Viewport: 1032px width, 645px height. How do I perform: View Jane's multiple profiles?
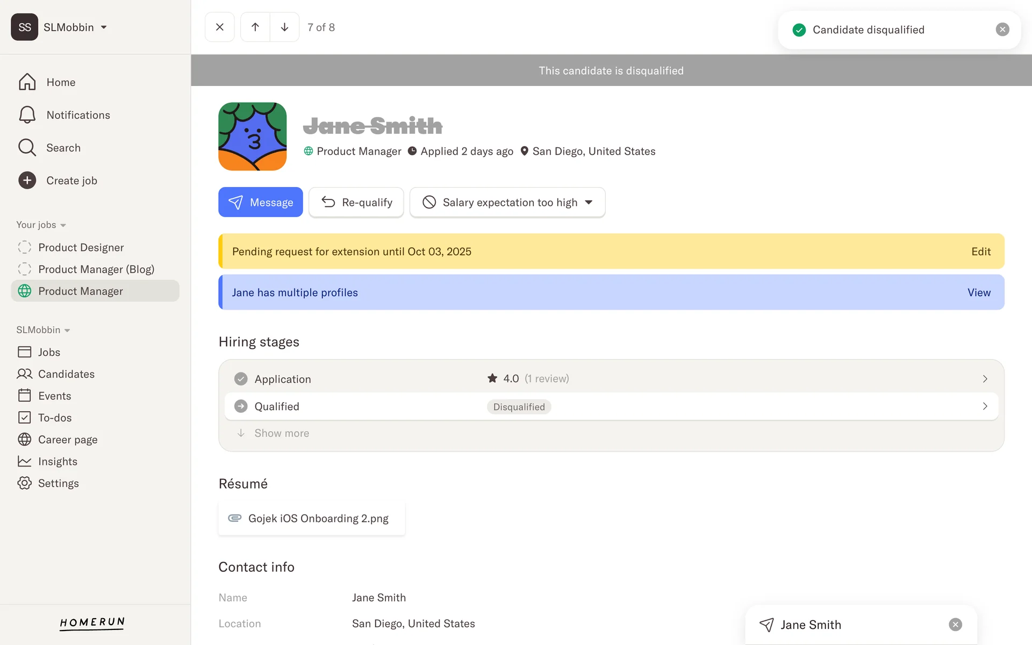click(x=978, y=292)
